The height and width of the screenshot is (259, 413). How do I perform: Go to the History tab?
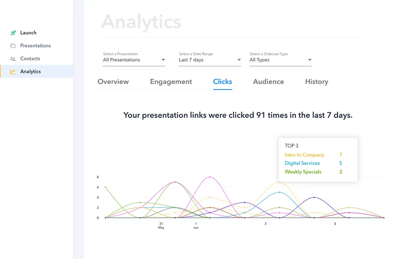coord(317,82)
